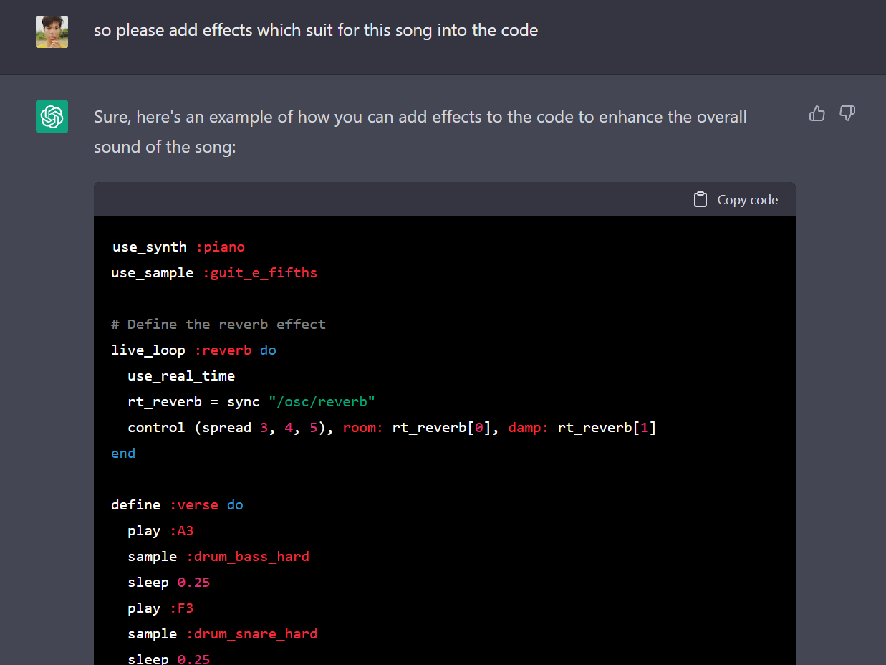Click the green ChatGPT logo avatar
The height and width of the screenshot is (665, 886).
tap(52, 116)
